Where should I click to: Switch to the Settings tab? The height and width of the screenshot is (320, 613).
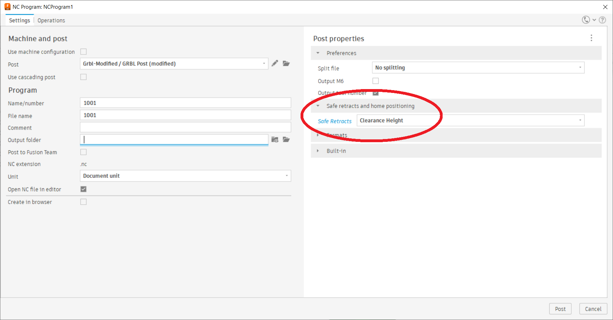click(20, 20)
